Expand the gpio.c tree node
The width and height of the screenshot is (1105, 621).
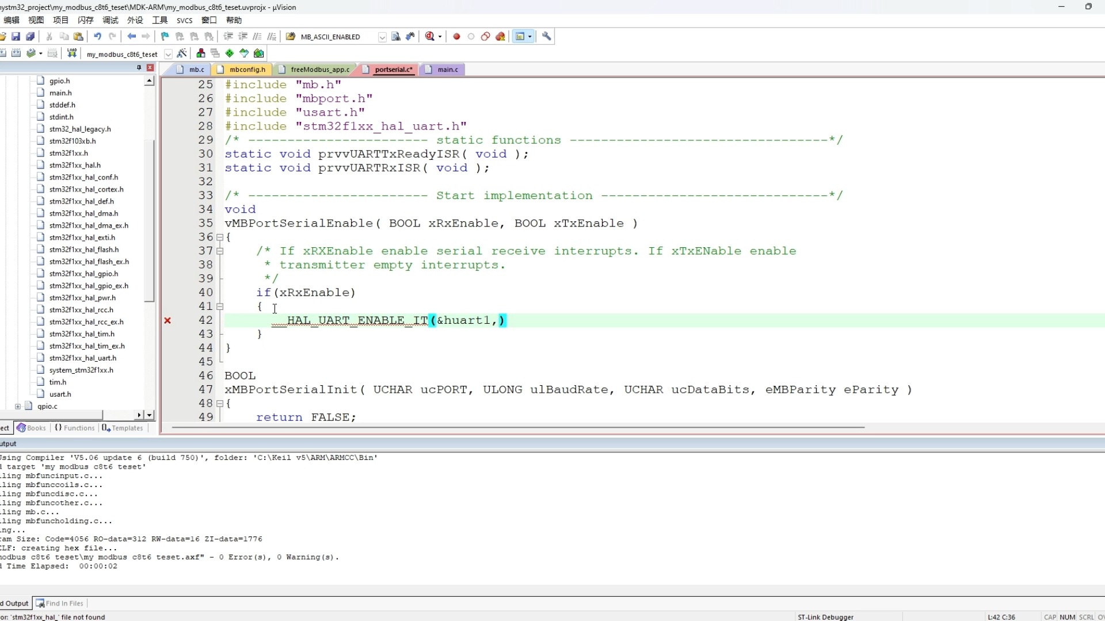pos(18,407)
